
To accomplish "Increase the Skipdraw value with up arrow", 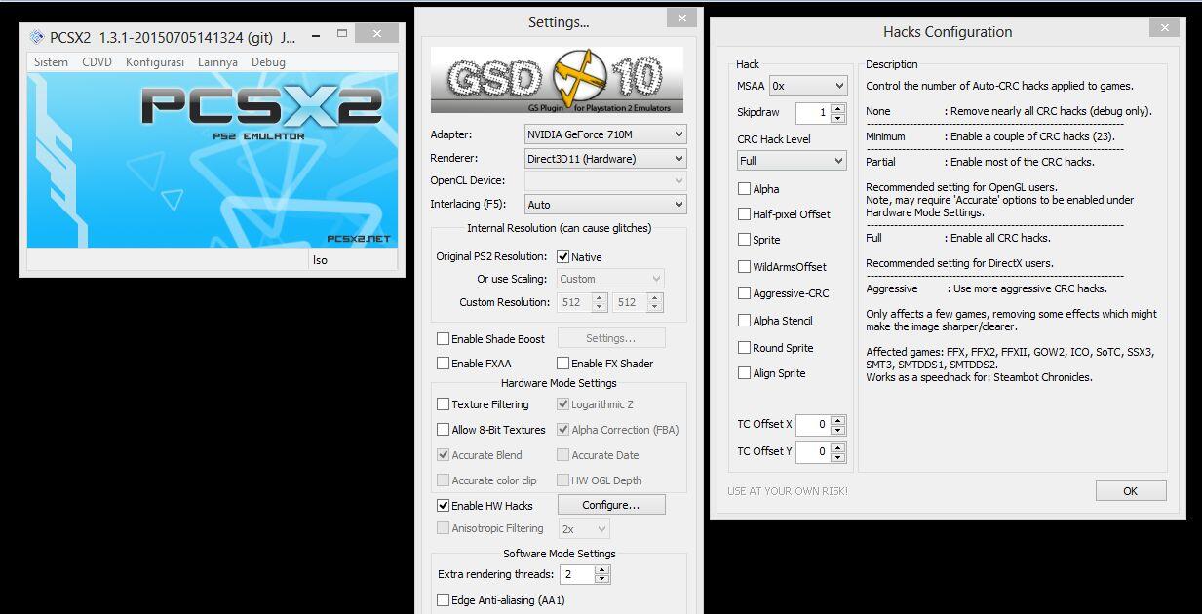I will tap(838, 108).
